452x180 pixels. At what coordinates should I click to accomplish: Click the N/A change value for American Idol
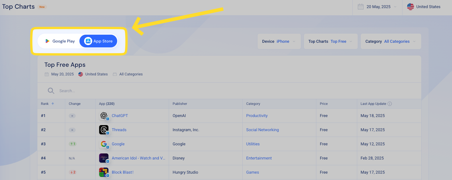(x=72, y=158)
